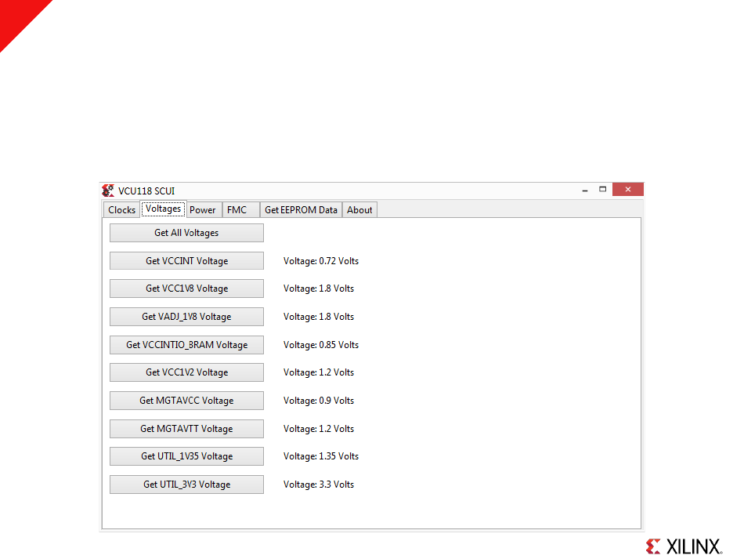Click Get VCCINTIO_BRAM Voltage button

[x=186, y=345]
